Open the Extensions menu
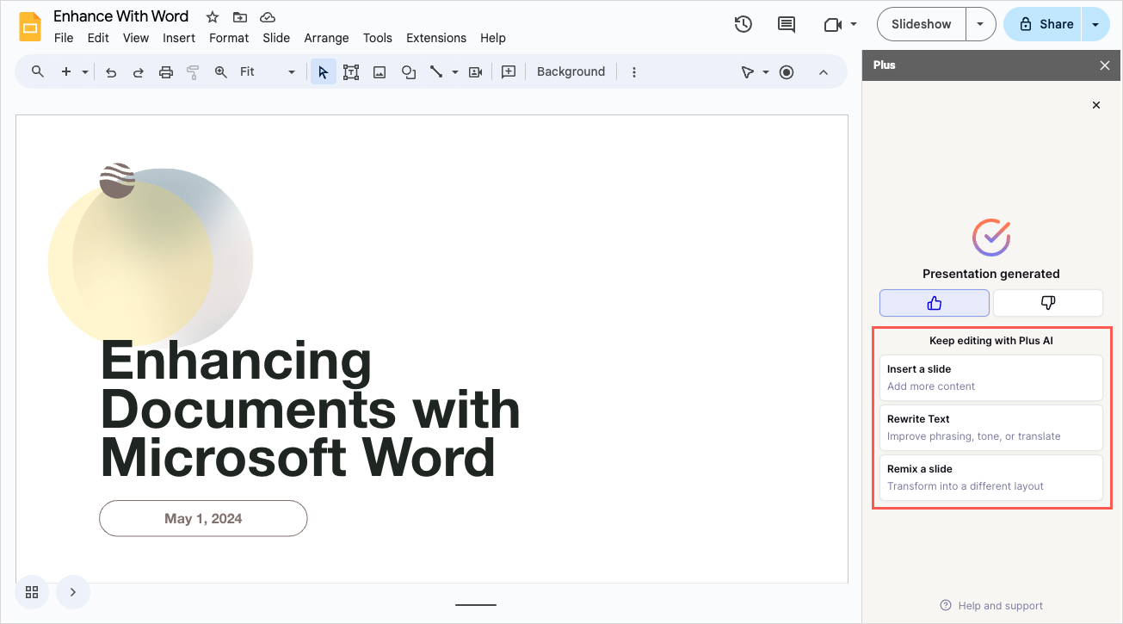1123x624 pixels. tap(436, 38)
